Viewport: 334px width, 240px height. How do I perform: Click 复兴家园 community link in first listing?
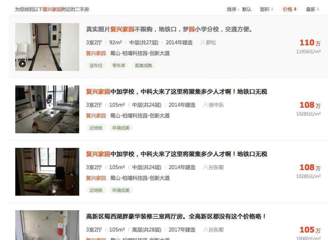tap(96, 54)
